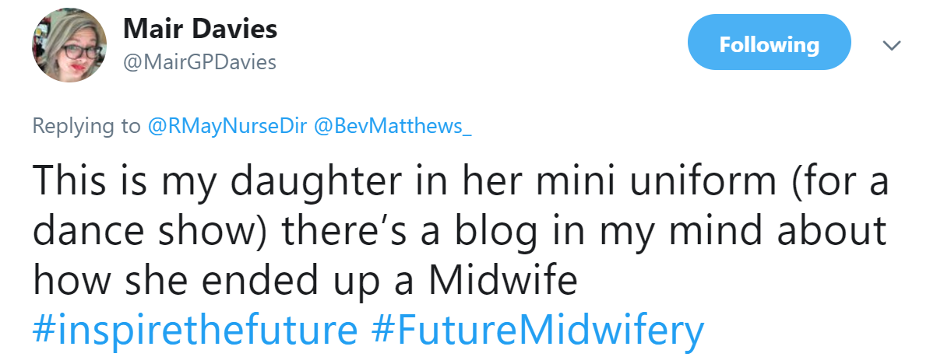The width and height of the screenshot is (944, 364).
Task: Expand the tweet options chevron
Action: [x=892, y=46]
